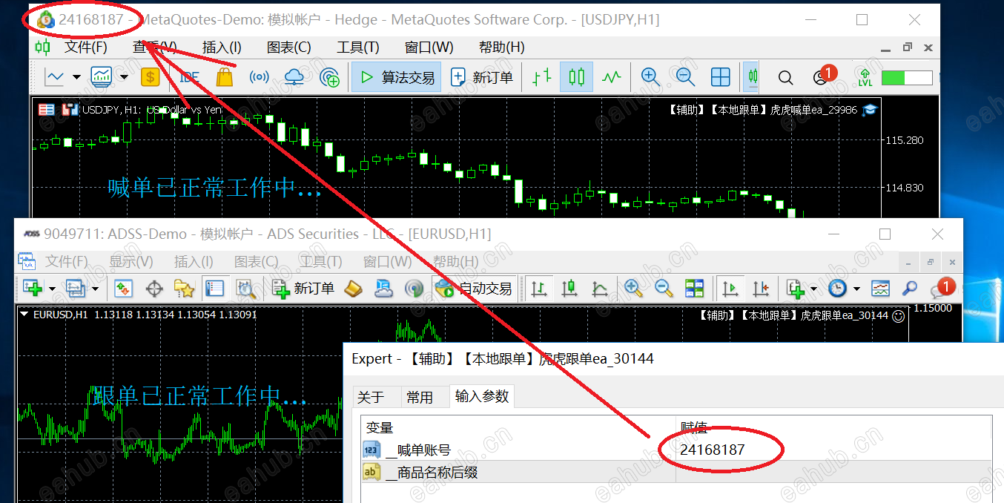Click the new chart icon in ADSS MT4 toolbar
The image size is (1004, 503).
coord(32,288)
